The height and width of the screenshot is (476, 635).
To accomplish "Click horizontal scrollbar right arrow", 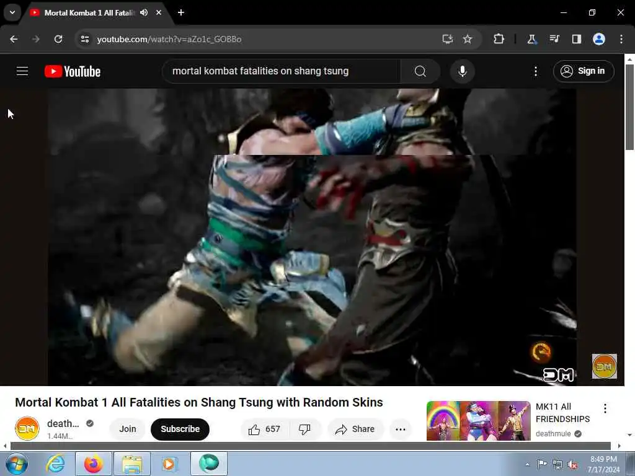I will [619, 446].
